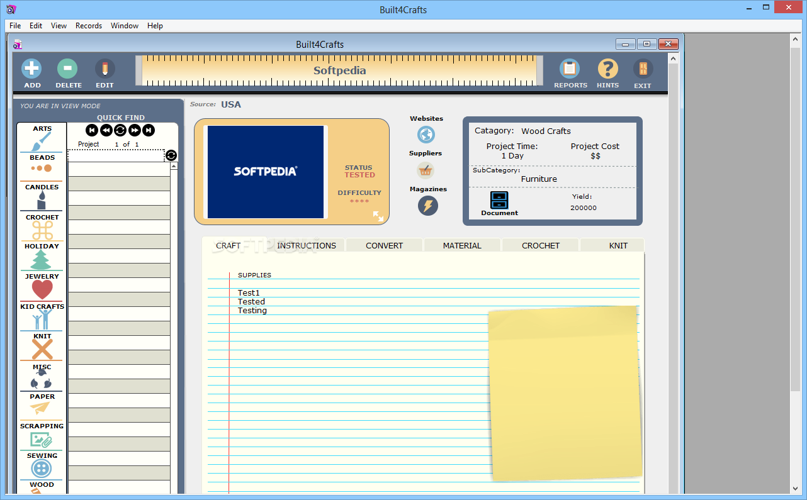Select the BEADS category icon
Viewport: 807px width, 500px height.
42,169
